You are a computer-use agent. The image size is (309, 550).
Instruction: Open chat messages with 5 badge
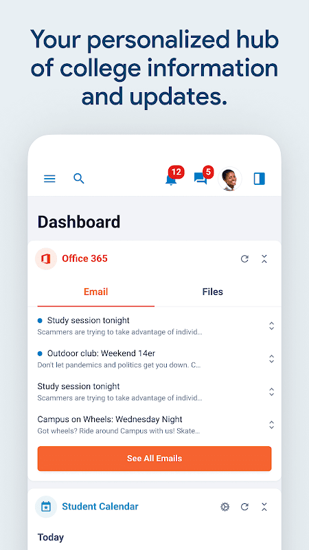[x=203, y=176]
